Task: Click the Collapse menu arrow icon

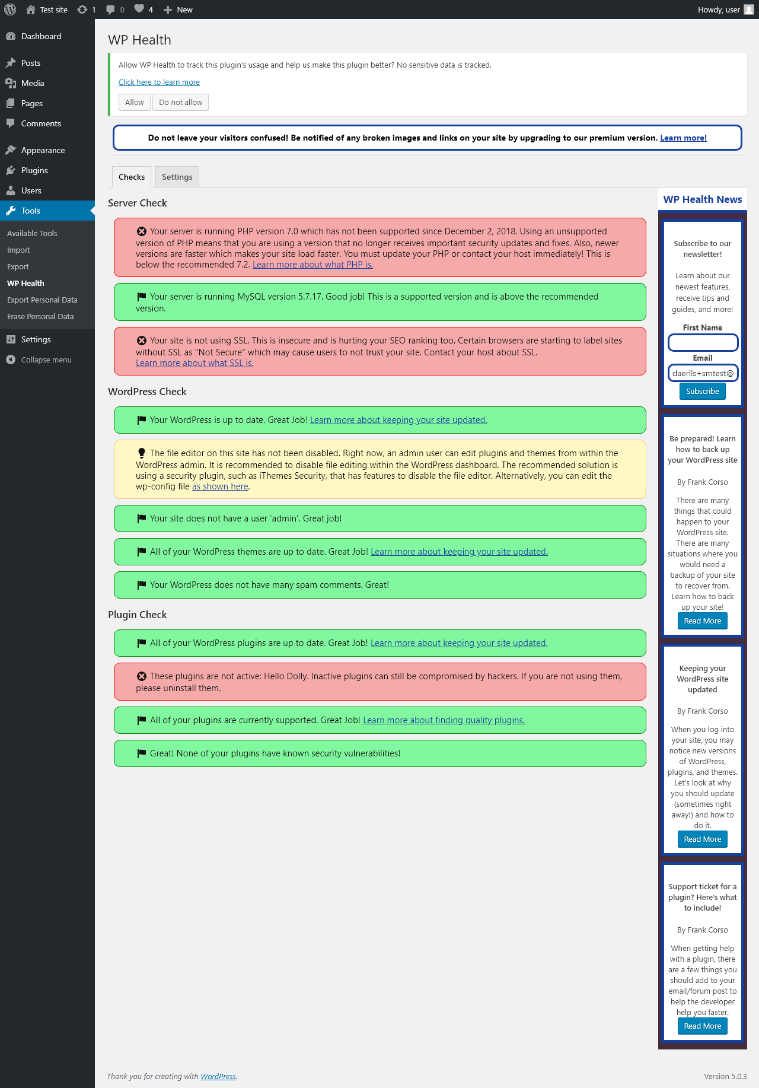Action: click(x=11, y=360)
